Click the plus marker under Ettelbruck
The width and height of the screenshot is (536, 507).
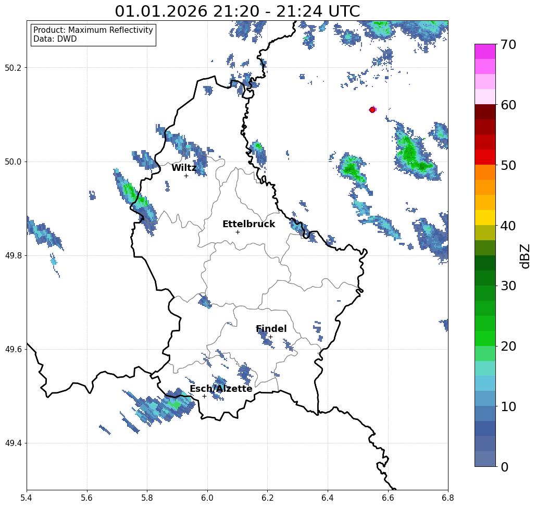tap(238, 232)
